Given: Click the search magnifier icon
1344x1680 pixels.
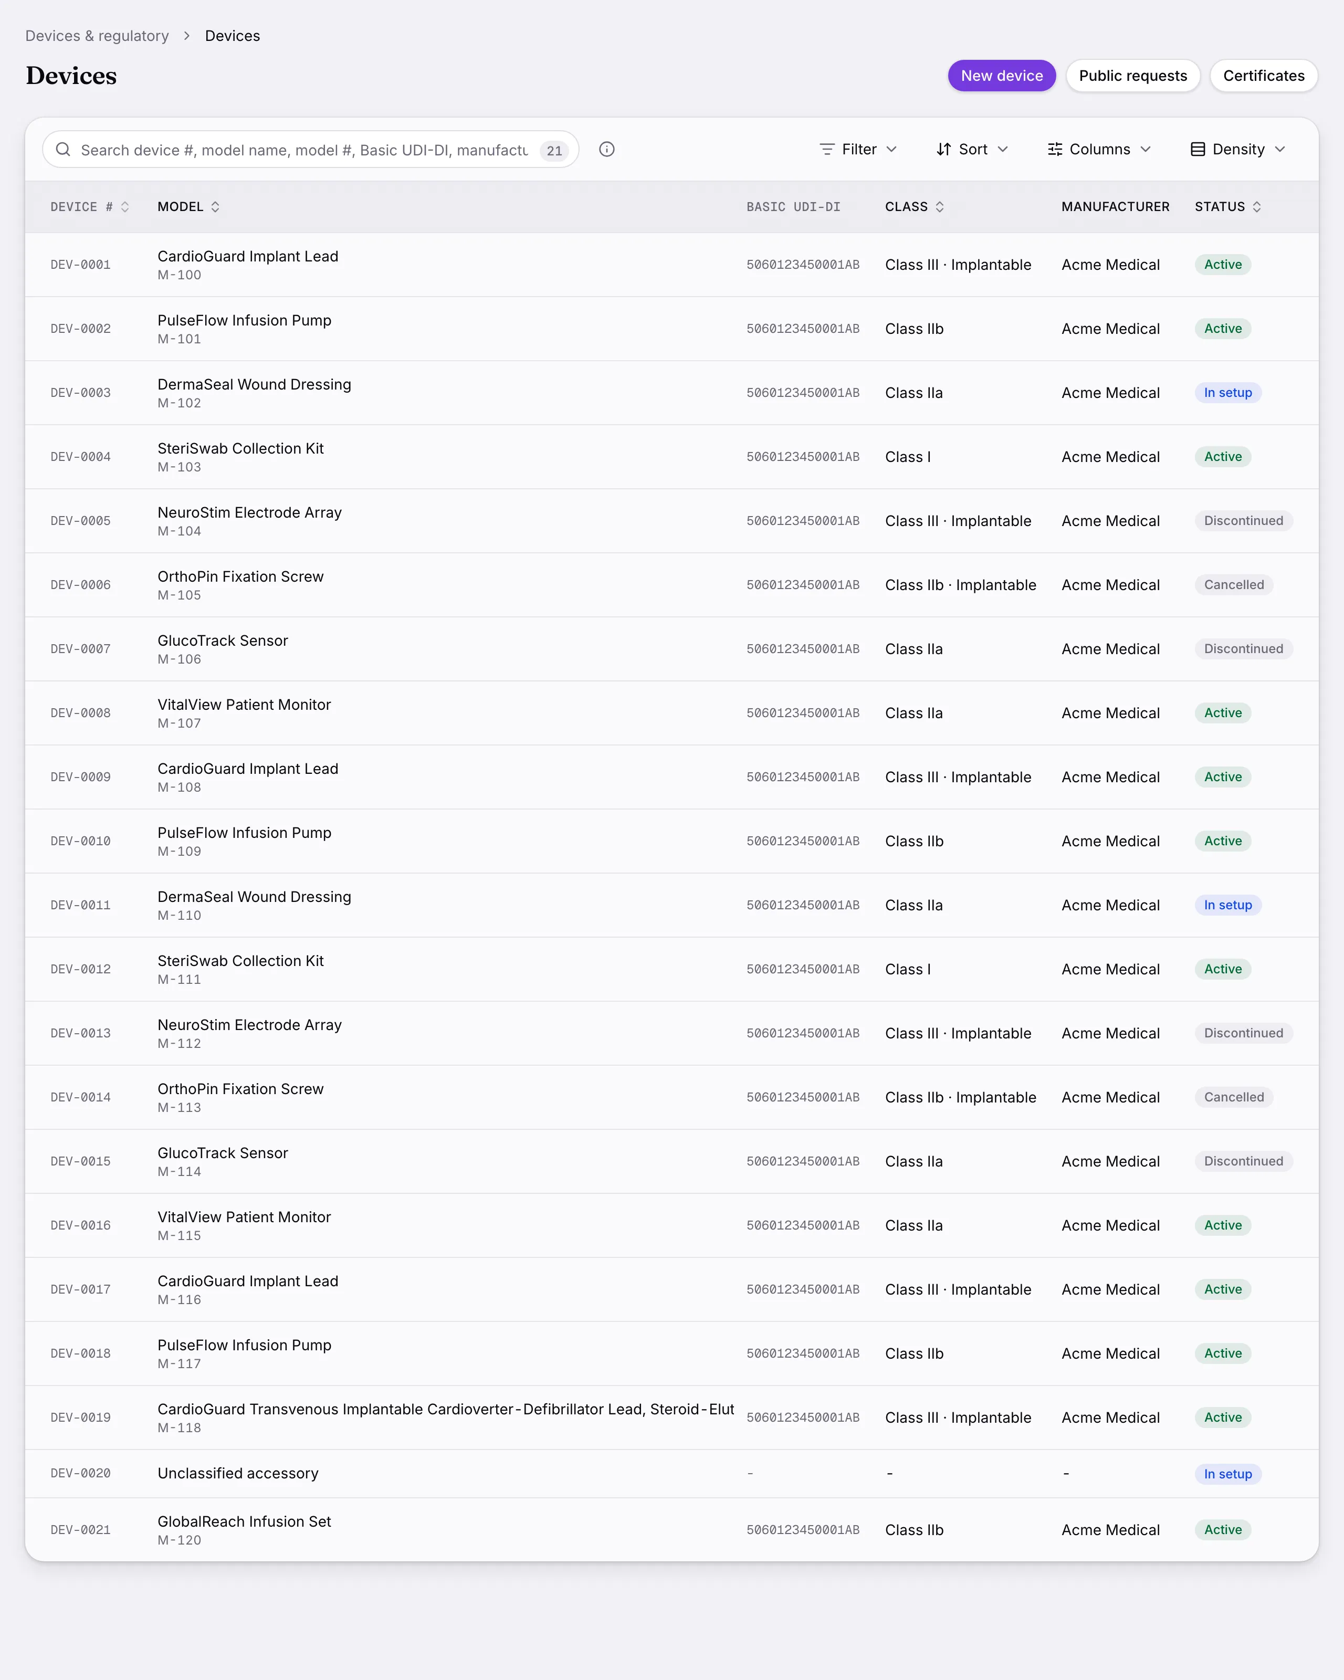Looking at the screenshot, I should click(63, 150).
